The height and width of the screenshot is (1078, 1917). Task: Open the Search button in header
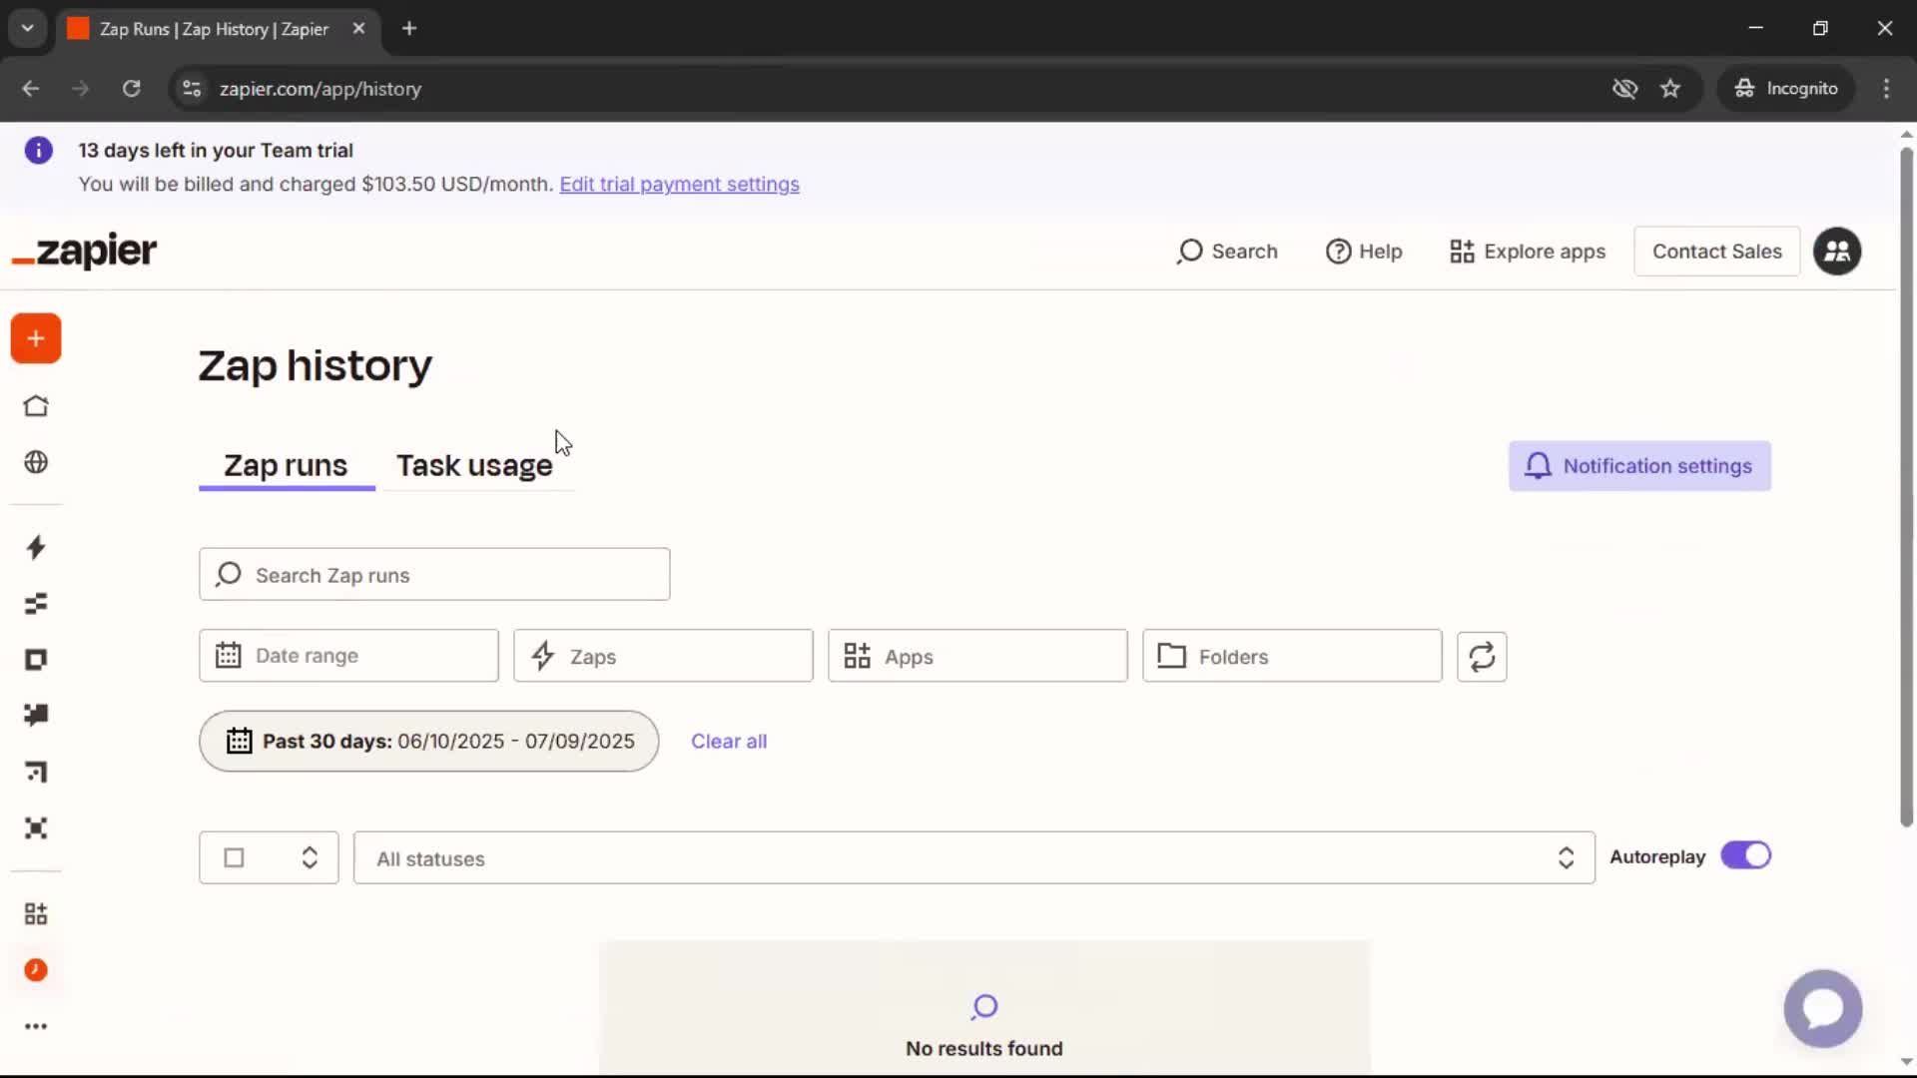pyautogui.click(x=1227, y=252)
